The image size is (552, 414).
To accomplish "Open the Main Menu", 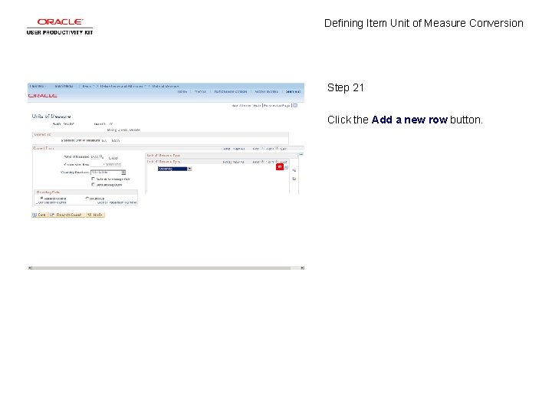I will point(64,86).
